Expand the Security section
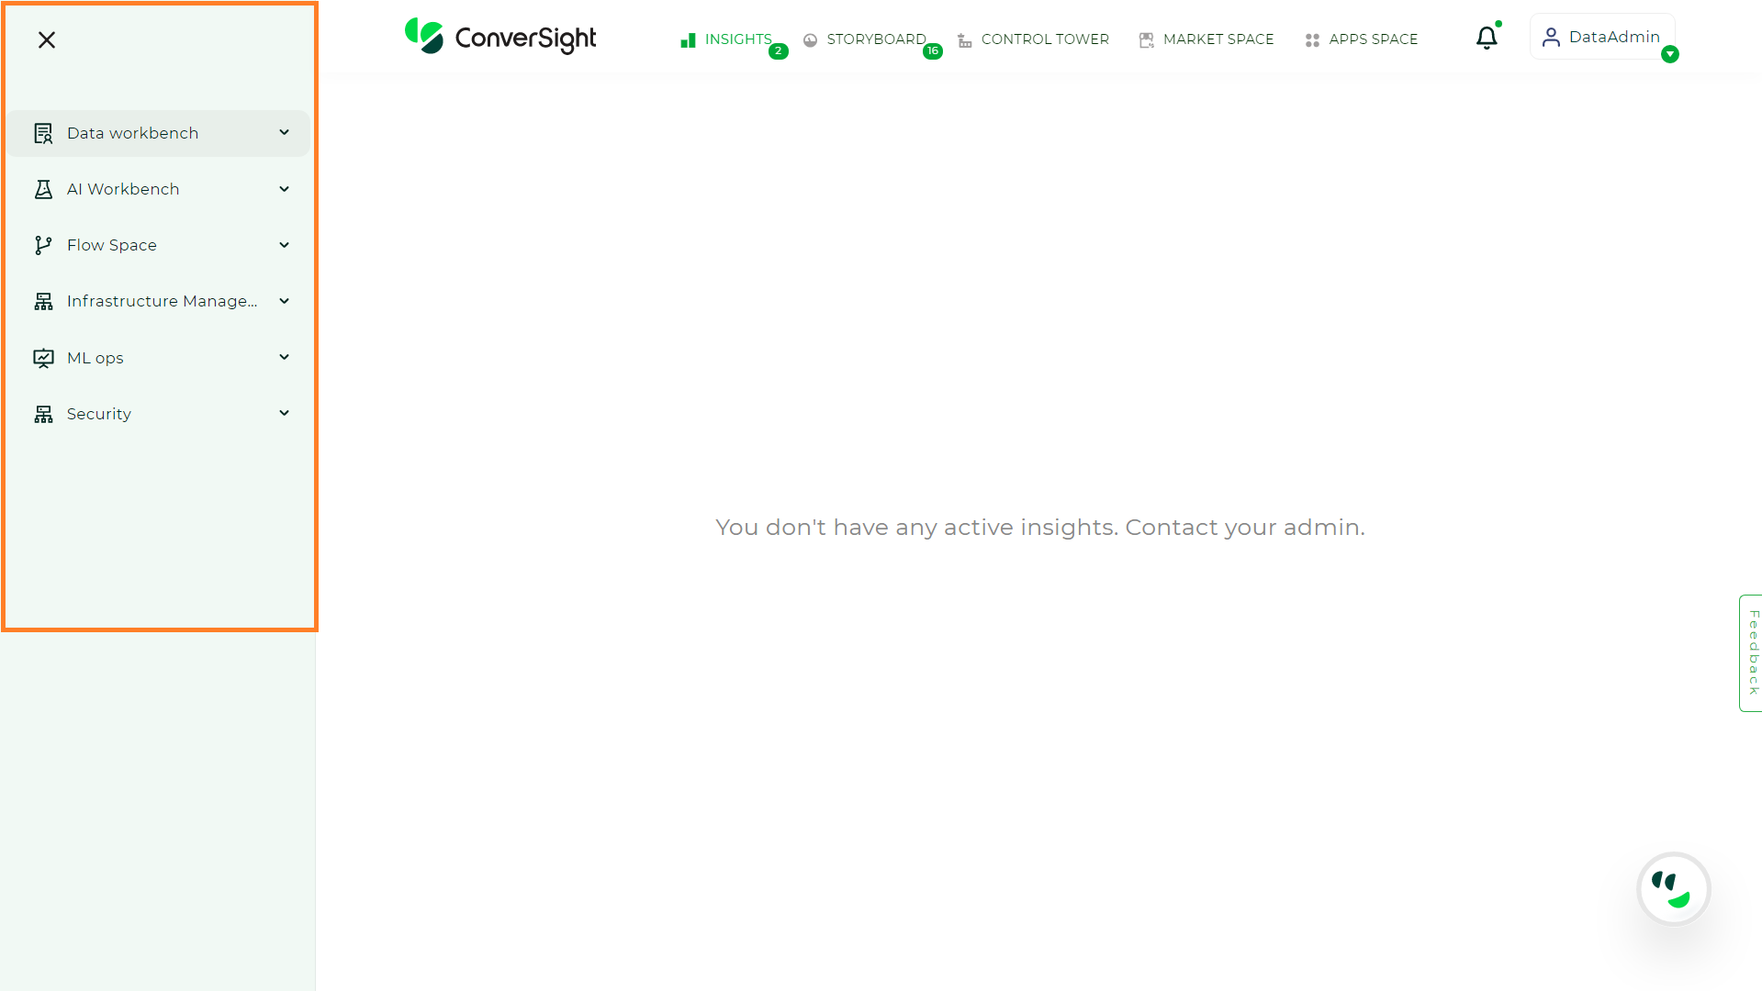The height and width of the screenshot is (991, 1762). 284,413
